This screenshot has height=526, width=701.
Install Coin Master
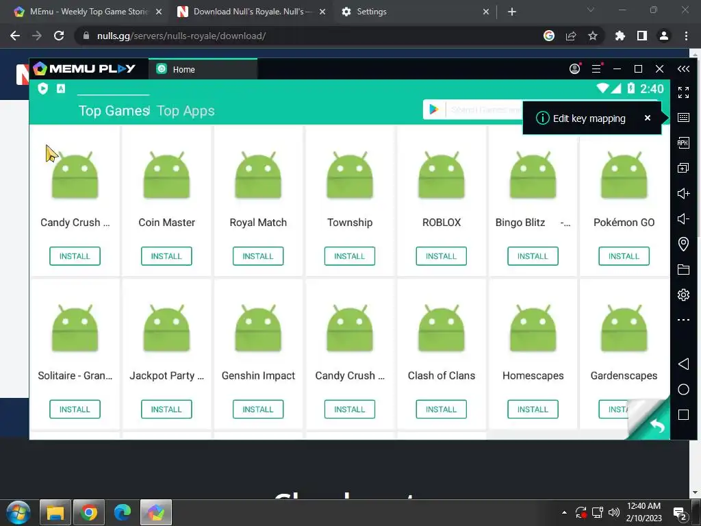(166, 256)
